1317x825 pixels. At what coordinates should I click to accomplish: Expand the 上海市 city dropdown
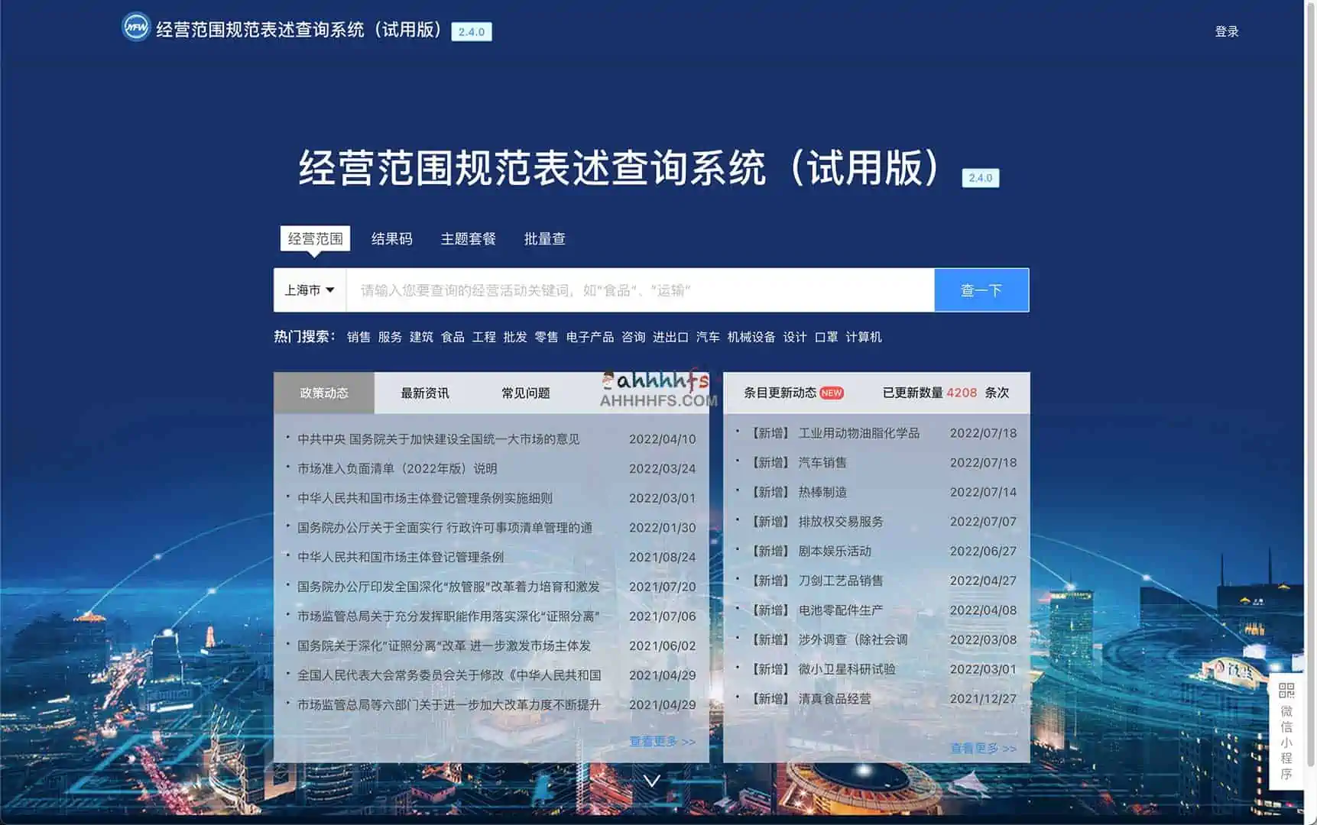tap(309, 290)
